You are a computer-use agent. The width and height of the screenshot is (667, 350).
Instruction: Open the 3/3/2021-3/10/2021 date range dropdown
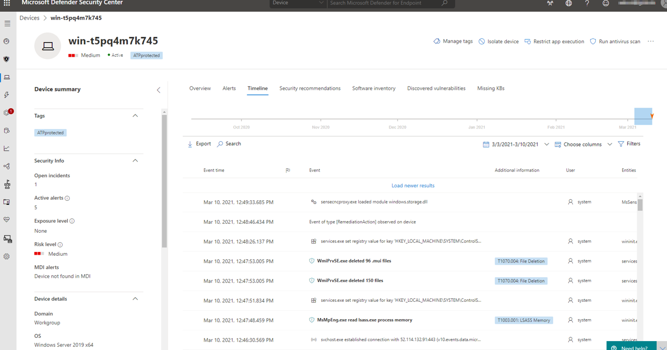tap(516, 144)
